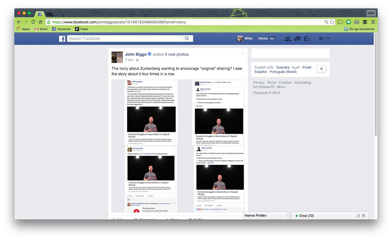Click the Facebook logo in the blue bar
Image resolution: width=392 pixels, height=240 pixels.
point(62,39)
